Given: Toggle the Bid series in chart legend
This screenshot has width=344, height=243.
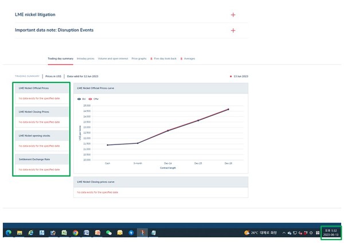Looking at the screenshot, I should pyautogui.click(x=81, y=99).
